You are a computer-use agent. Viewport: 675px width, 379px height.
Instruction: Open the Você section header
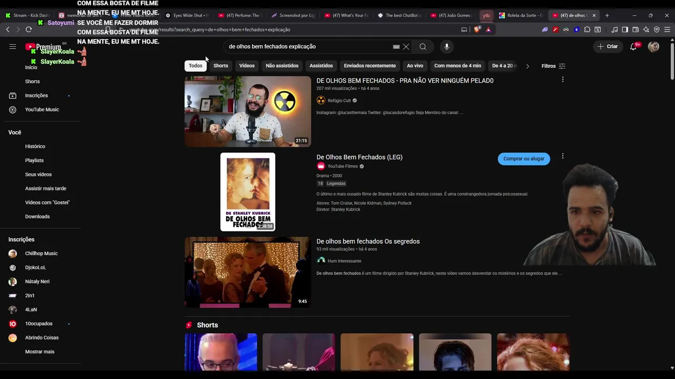coord(15,133)
